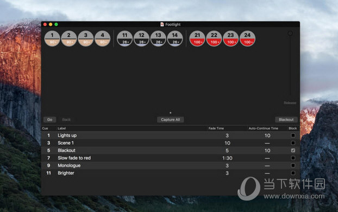Select channel 3 light icon
The height and width of the screenshot is (212, 338).
pos(86,38)
